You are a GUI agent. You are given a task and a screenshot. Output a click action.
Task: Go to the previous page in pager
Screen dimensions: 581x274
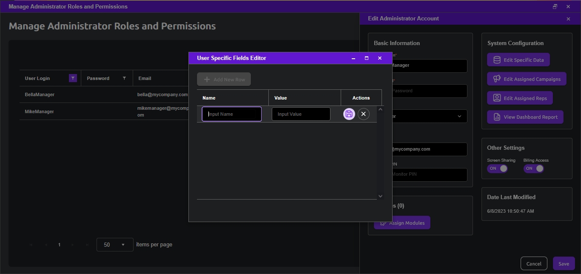point(46,245)
